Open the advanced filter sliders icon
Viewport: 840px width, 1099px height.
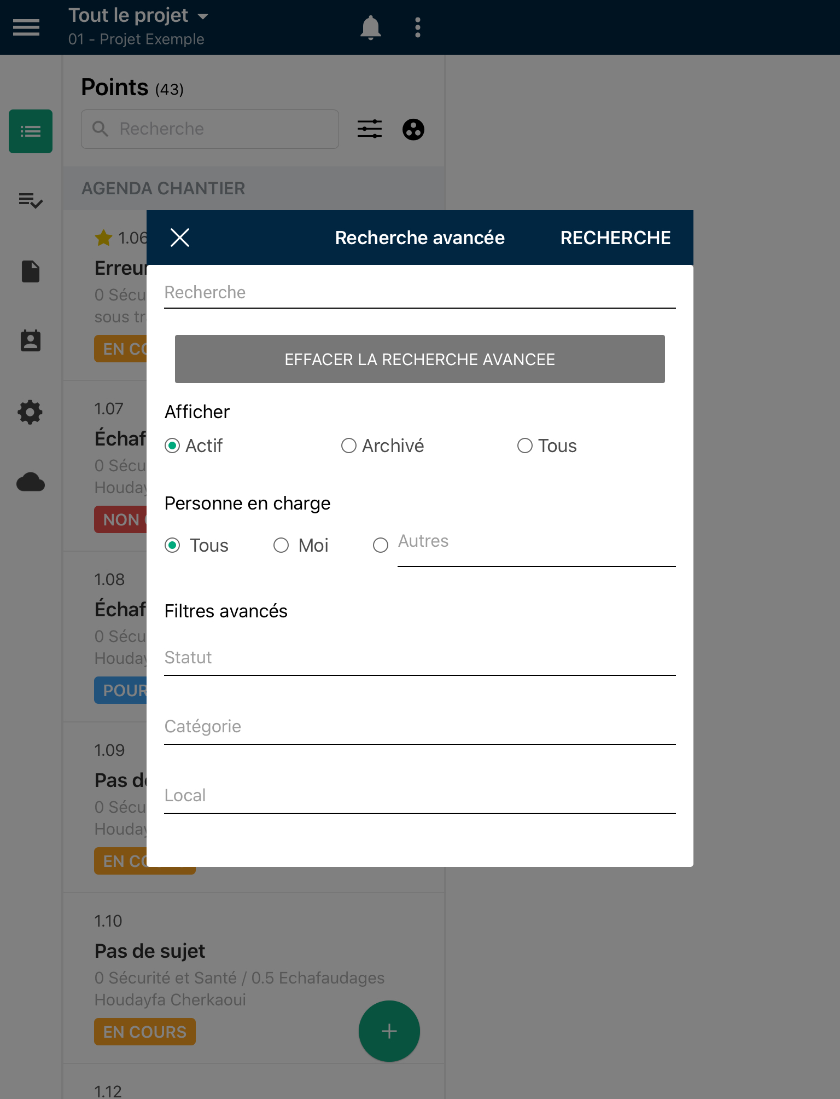point(370,129)
